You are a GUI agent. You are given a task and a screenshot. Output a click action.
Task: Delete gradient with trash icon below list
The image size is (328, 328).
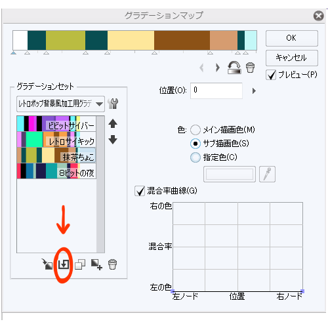(x=113, y=264)
